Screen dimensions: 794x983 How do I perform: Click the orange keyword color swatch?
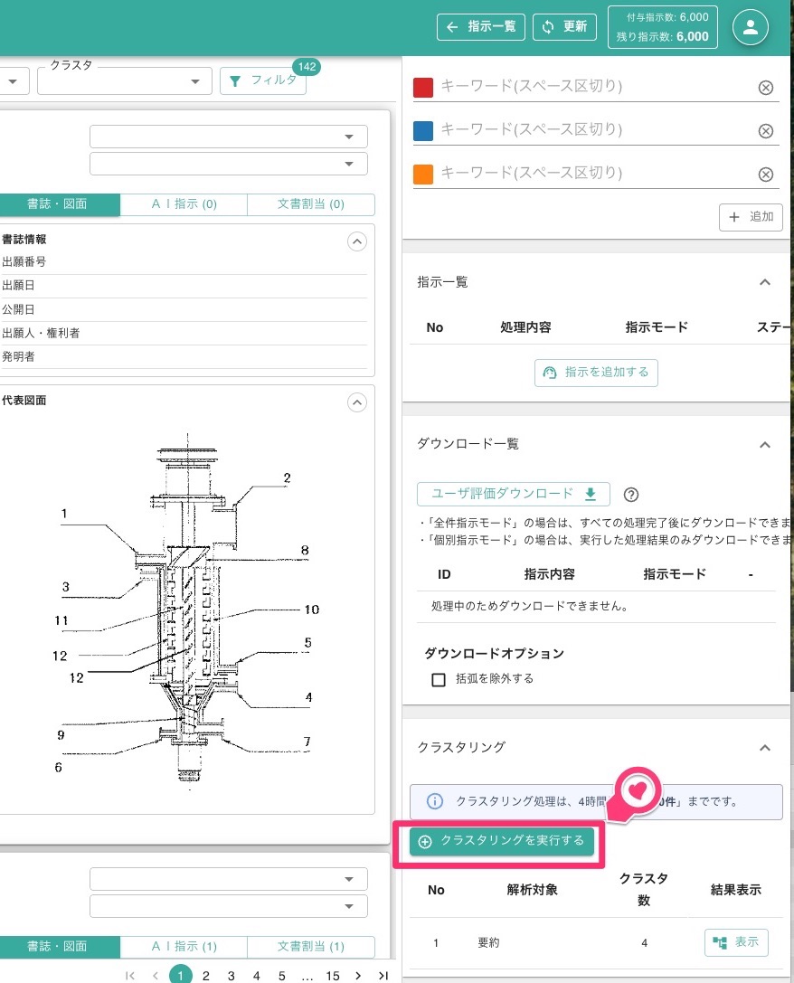pyautogui.click(x=423, y=175)
